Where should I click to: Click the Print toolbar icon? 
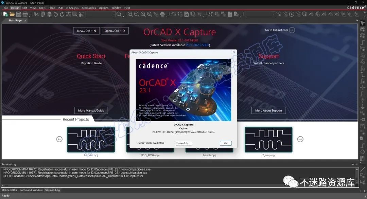25,14
